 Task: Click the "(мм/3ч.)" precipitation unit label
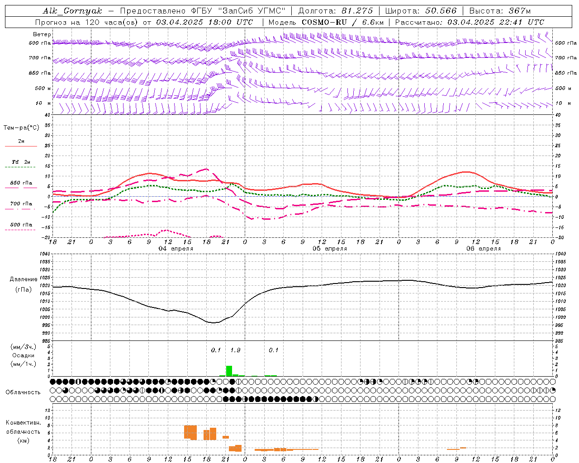click(24, 347)
